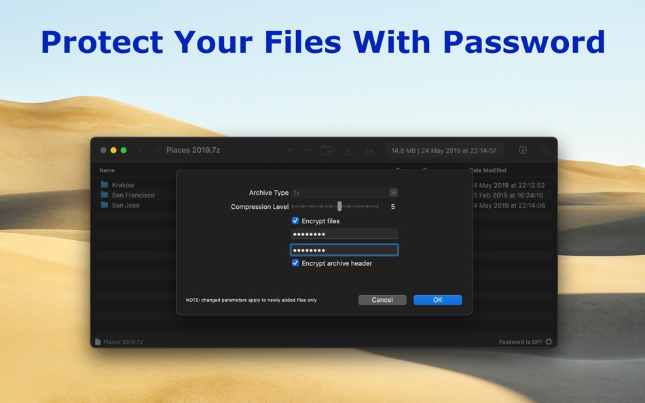Go back with the left chevron
This screenshot has width=645, height=403.
[141, 150]
